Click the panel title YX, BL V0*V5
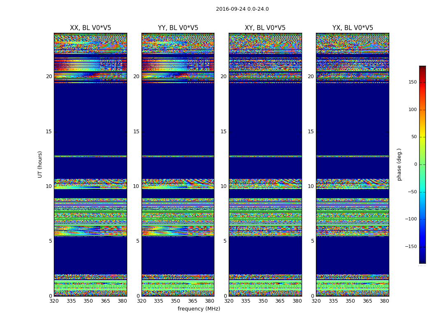This screenshot has height=329, width=432. point(353,28)
